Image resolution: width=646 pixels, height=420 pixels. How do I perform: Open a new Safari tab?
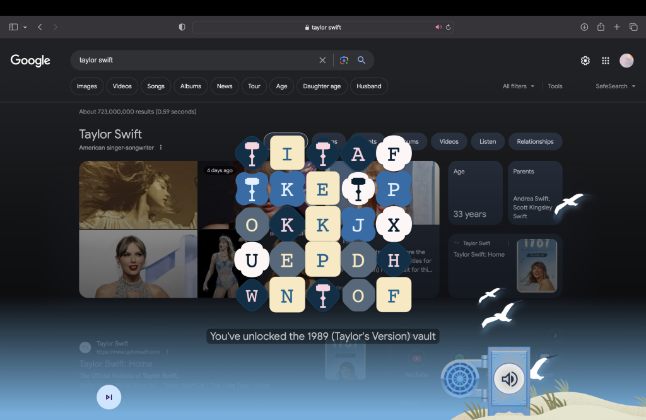[x=617, y=27]
